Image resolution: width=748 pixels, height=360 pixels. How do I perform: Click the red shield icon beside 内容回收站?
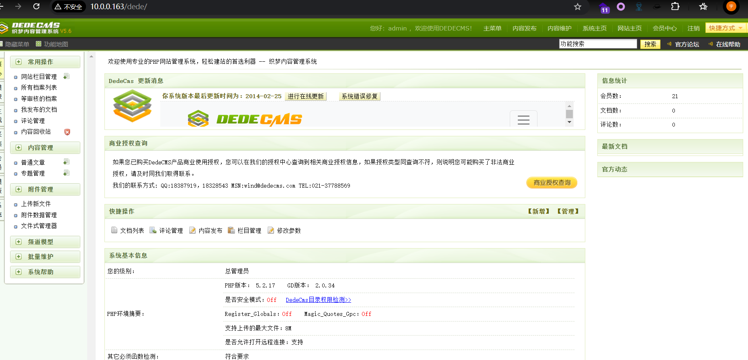tap(67, 132)
